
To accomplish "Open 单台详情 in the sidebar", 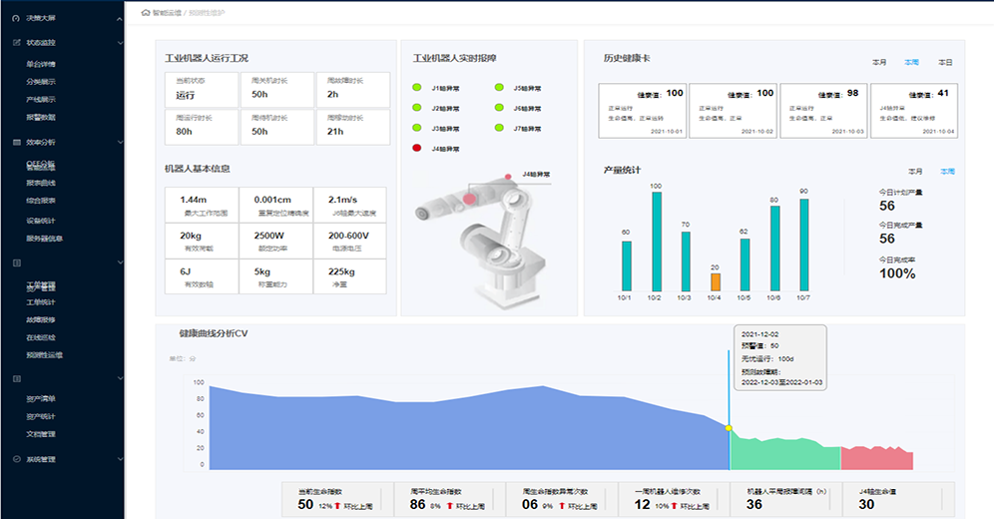I will point(41,64).
